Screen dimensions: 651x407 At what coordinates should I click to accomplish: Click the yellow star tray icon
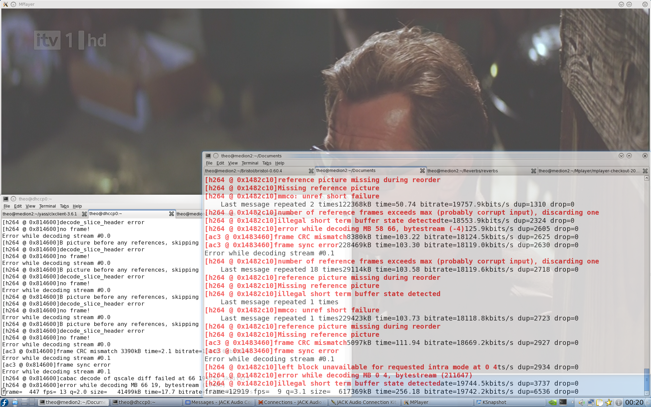coord(609,402)
